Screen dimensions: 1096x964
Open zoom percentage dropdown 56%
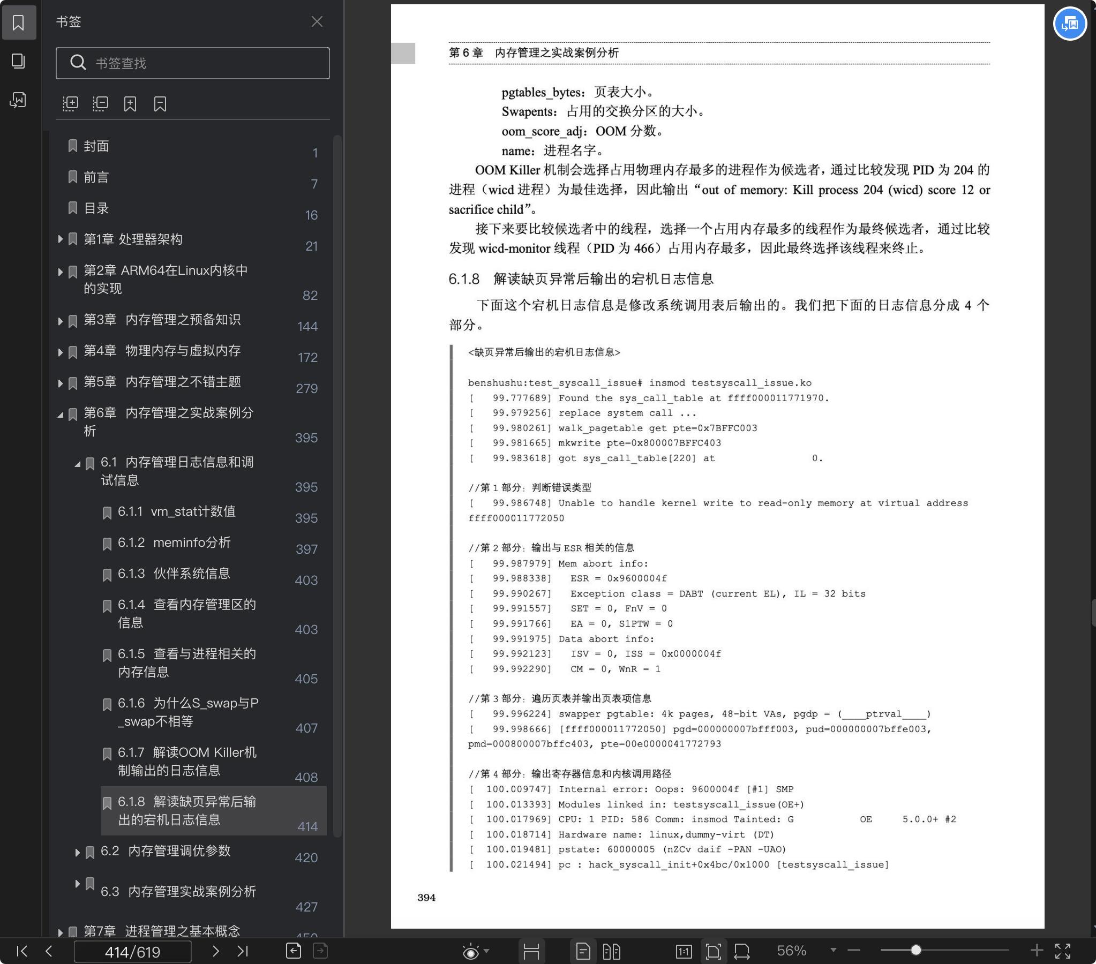point(834,950)
